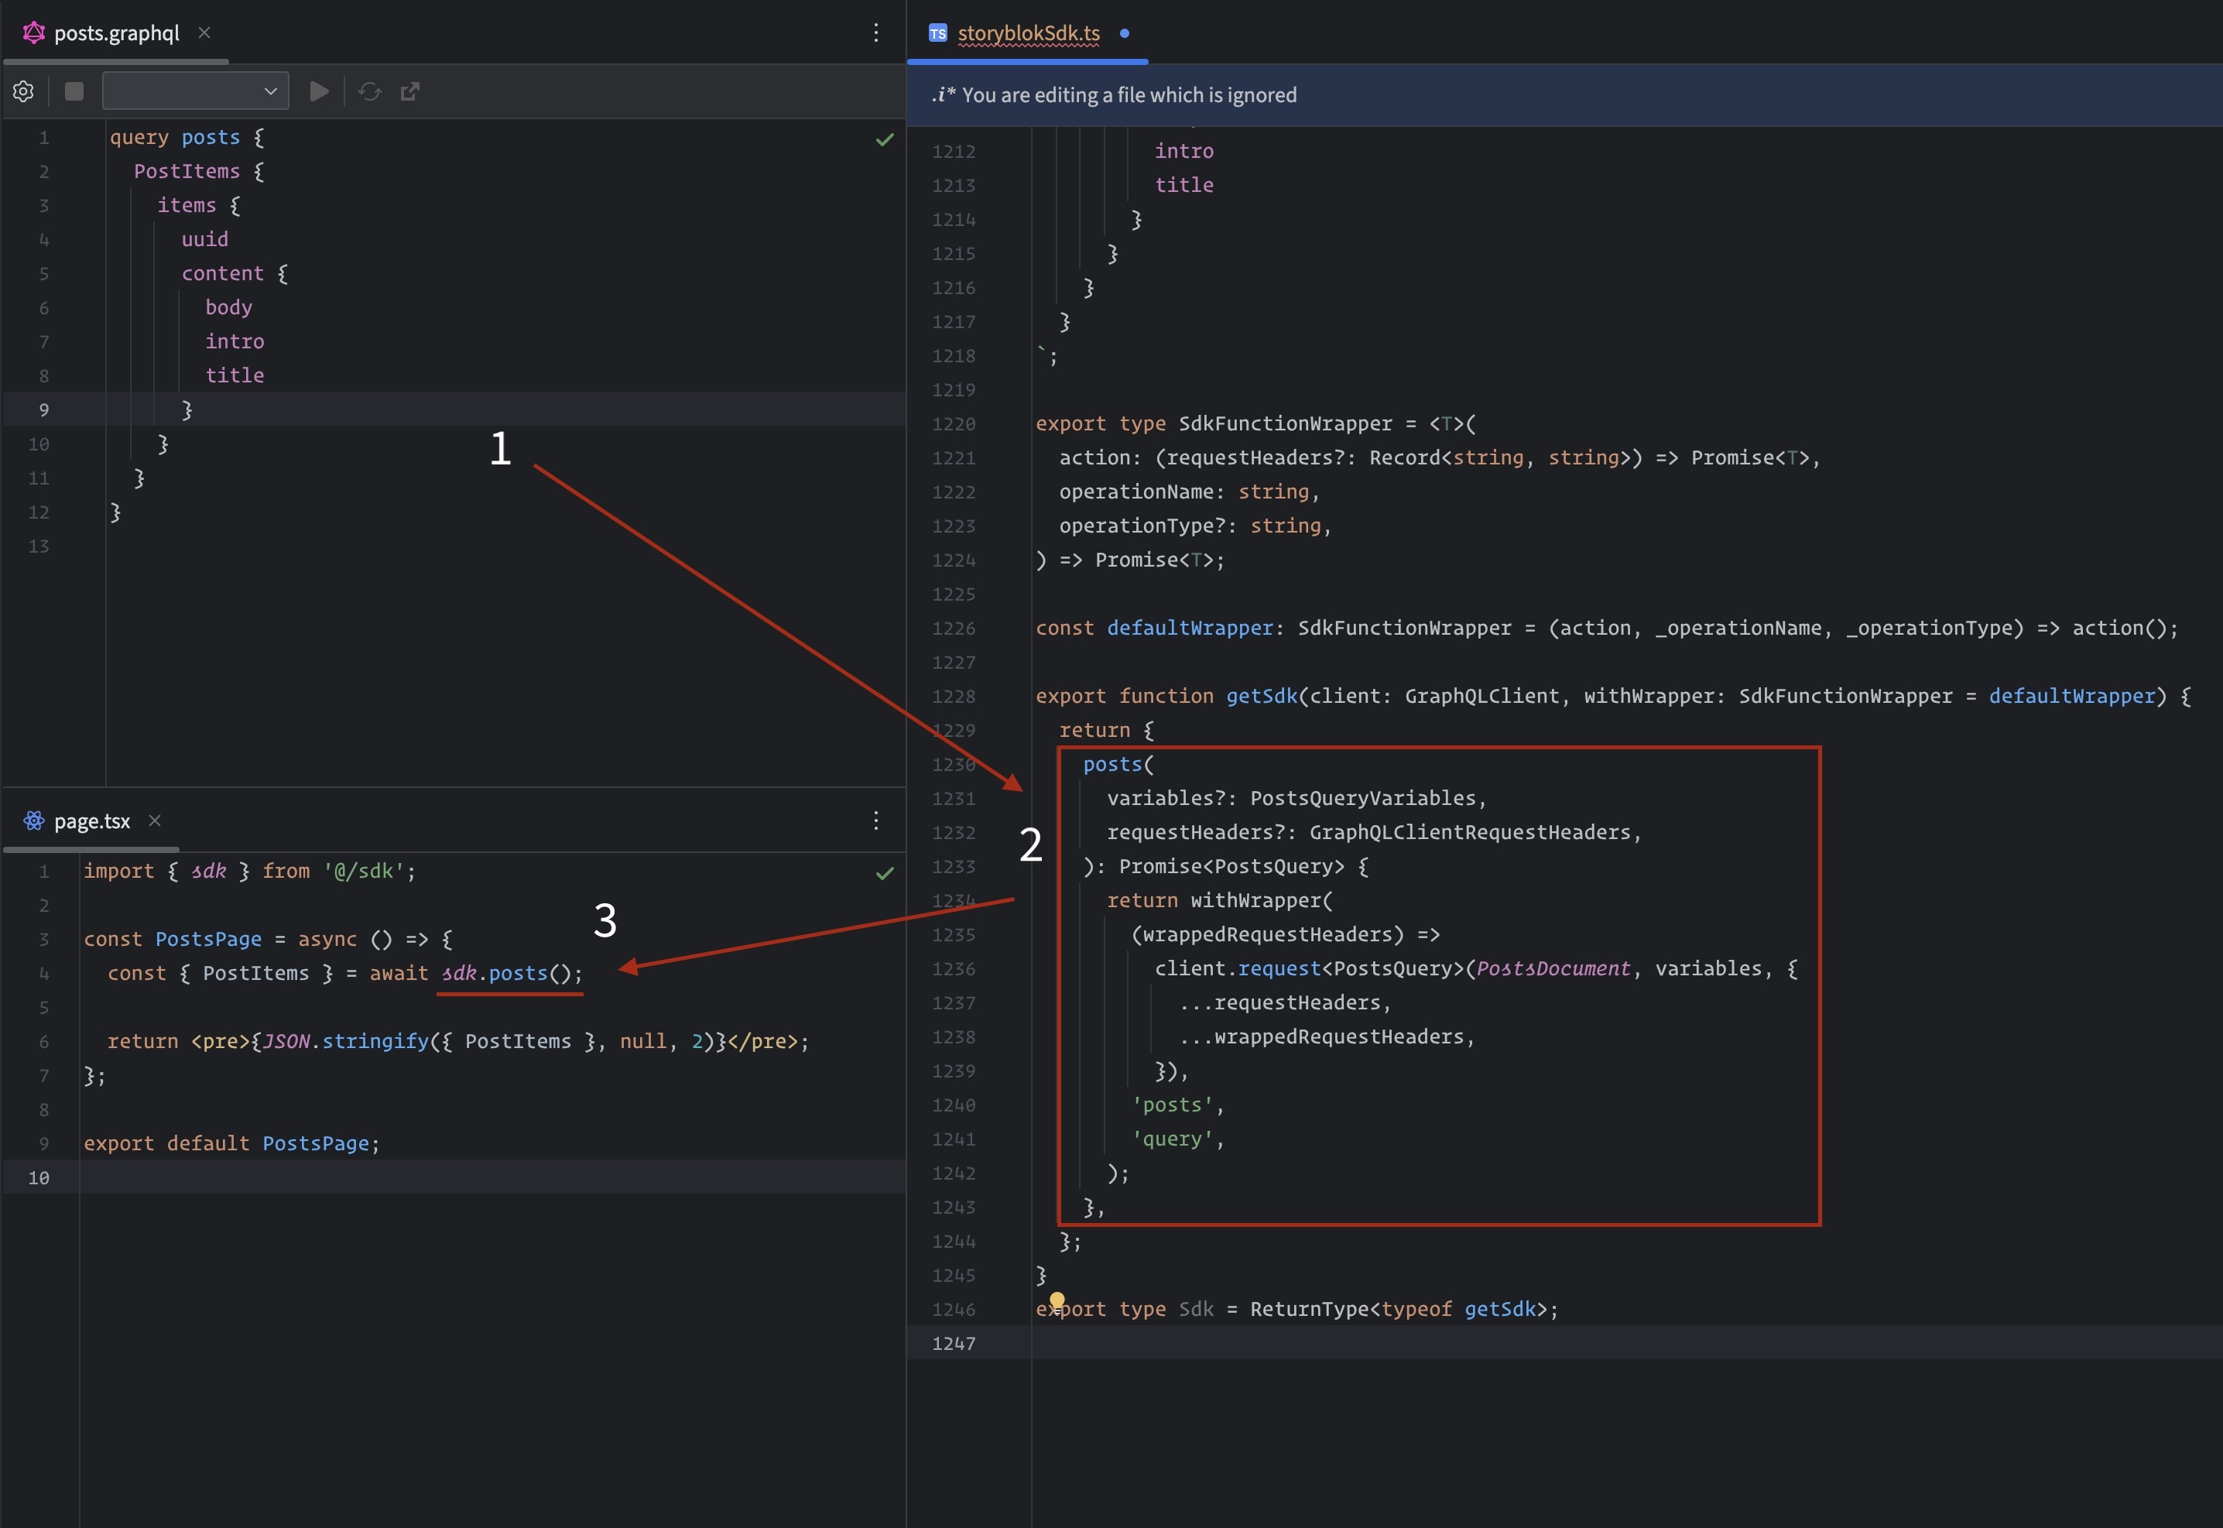Click 'export default PostsPage' in page.tsx
The width and height of the screenshot is (2223, 1528).
pos(226,1143)
